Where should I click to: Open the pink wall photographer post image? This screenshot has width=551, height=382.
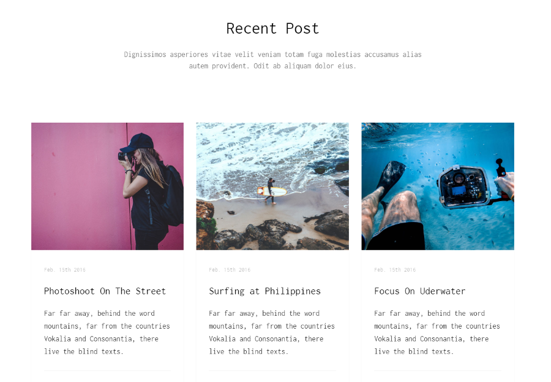pyautogui.click(x=107, y=186)
